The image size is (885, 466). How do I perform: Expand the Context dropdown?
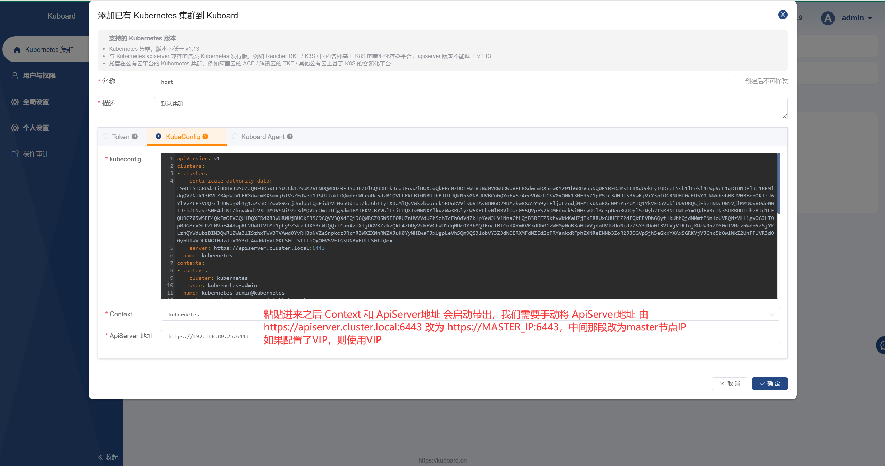pyautogui.click(x=772, y=314)
